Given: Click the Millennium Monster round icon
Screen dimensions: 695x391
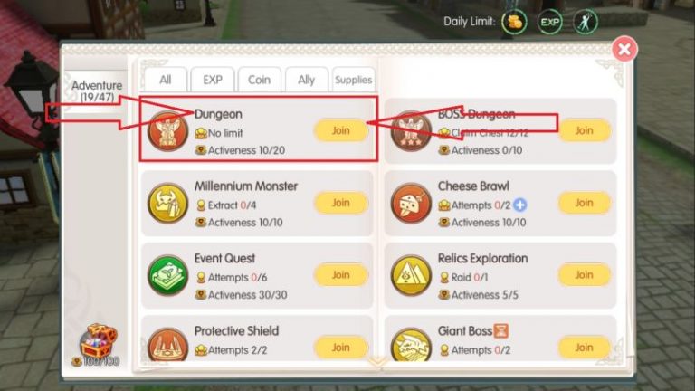Looking at the screenshot, I should point(168,203).
